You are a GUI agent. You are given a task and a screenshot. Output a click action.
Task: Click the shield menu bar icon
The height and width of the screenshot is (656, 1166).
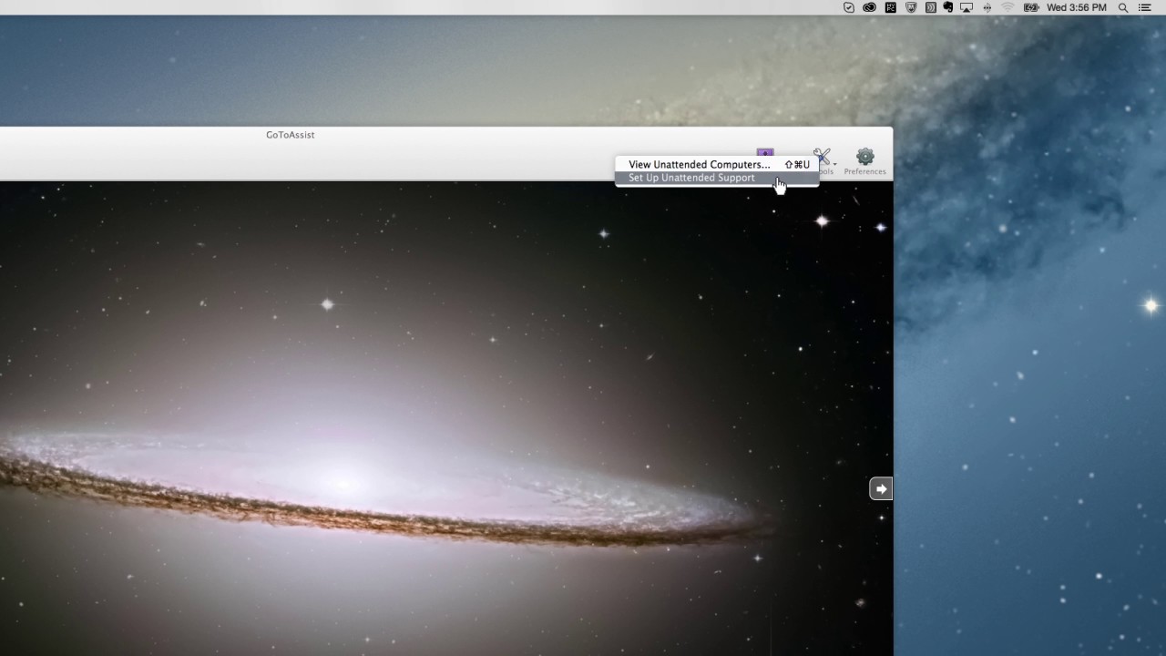click(911, 7)
